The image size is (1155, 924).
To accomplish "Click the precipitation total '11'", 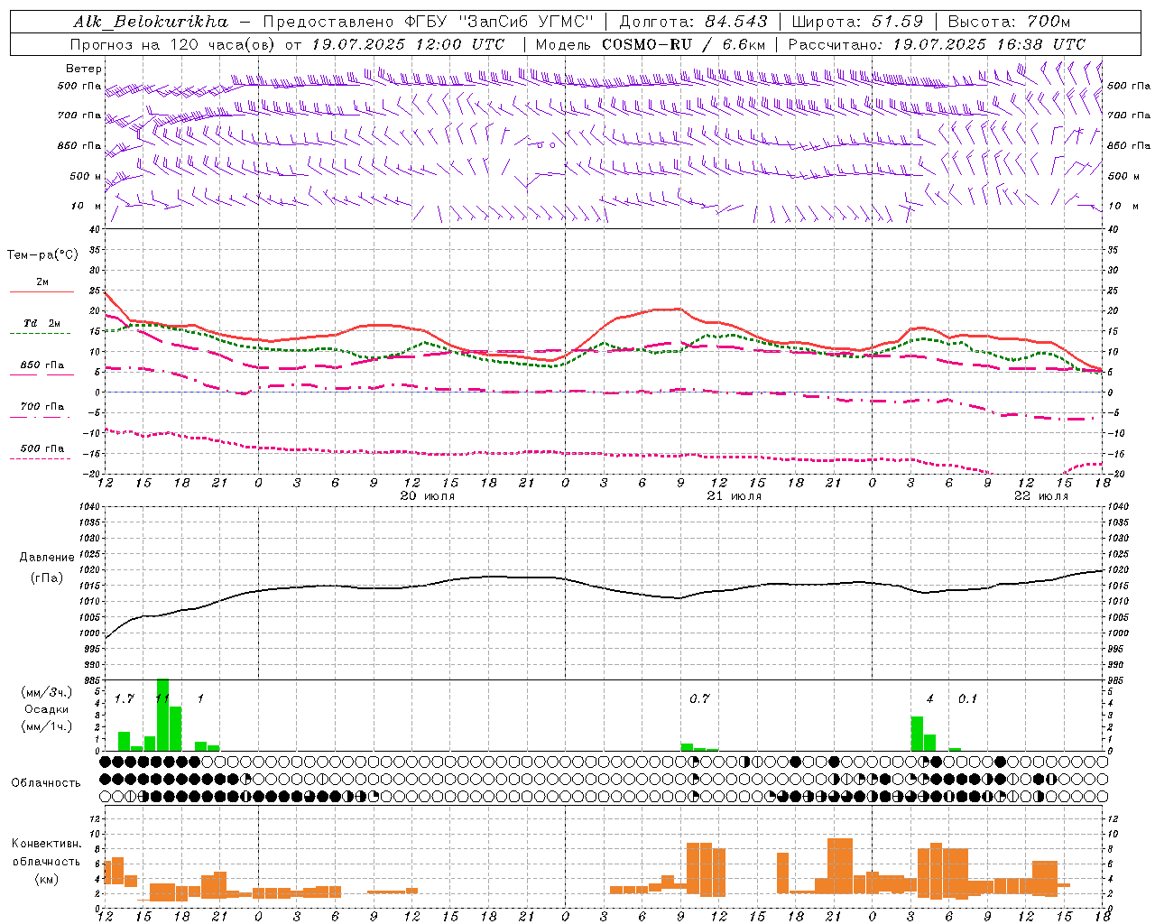I will pos(162,698).
